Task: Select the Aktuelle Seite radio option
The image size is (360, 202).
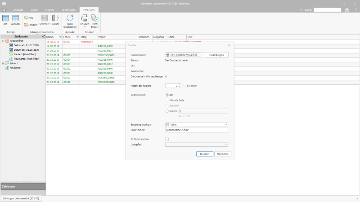Action: tap(167, 100)
